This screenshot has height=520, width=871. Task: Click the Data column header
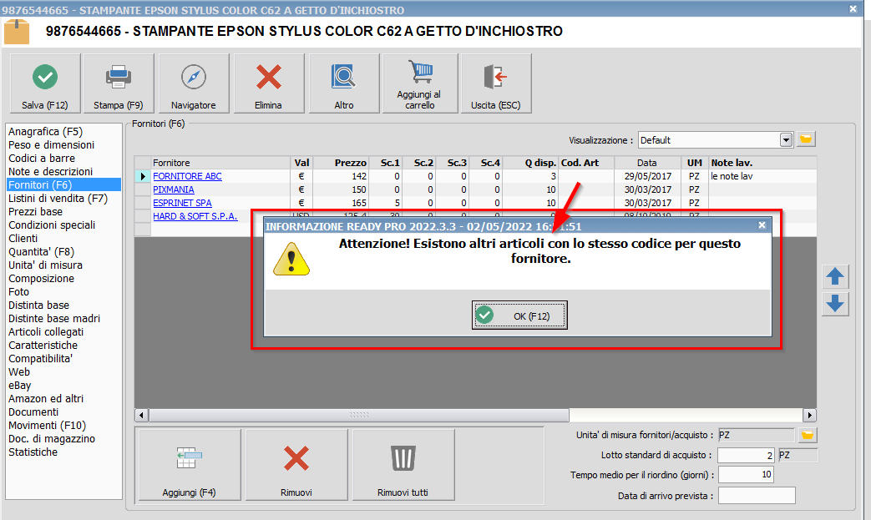pyautogui.click(x=647, y=163)
